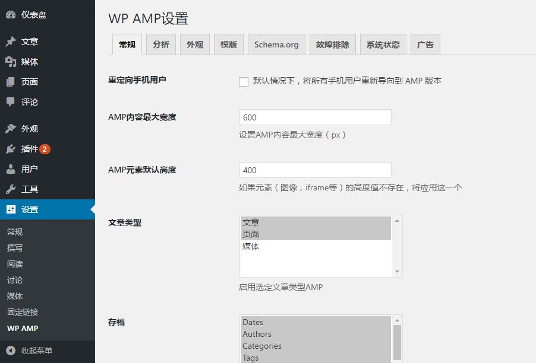Click the 设置AMP内容最大宽度（px）hint text
This screenshot has height=363, width=536.
click(292, 135)
